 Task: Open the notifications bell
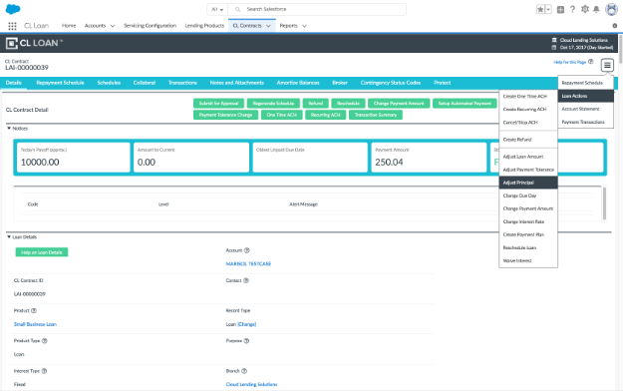click(x=596, y=9)
